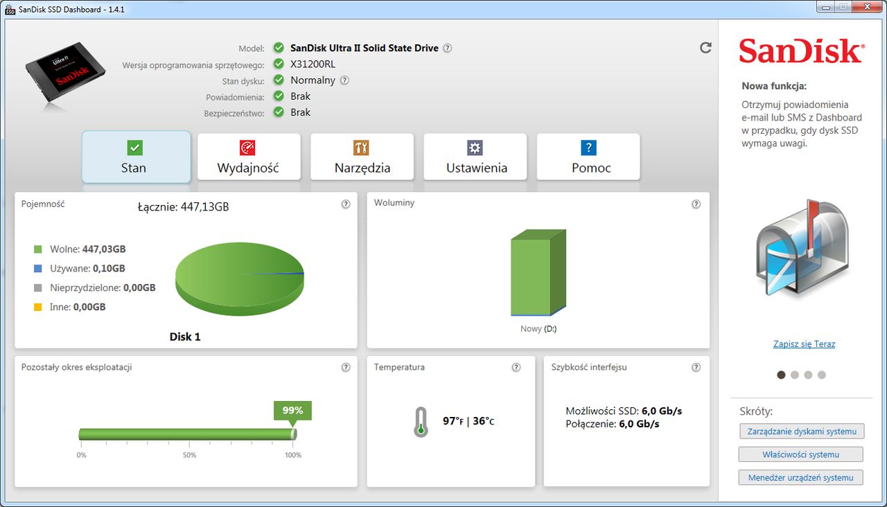Image resolution: width=887 pixels, height=507 pixels.
Task: Click the Używane: 0,10GB value
Action: pos(87,269)
